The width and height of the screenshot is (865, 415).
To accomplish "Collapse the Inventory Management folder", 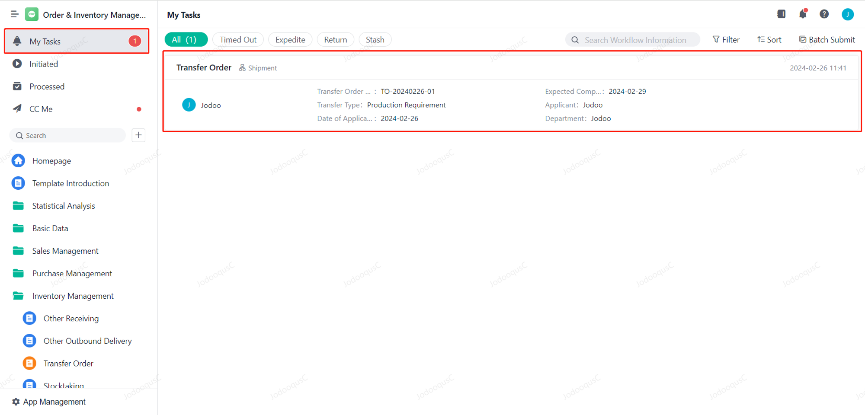I will click(x=73, y=296).
